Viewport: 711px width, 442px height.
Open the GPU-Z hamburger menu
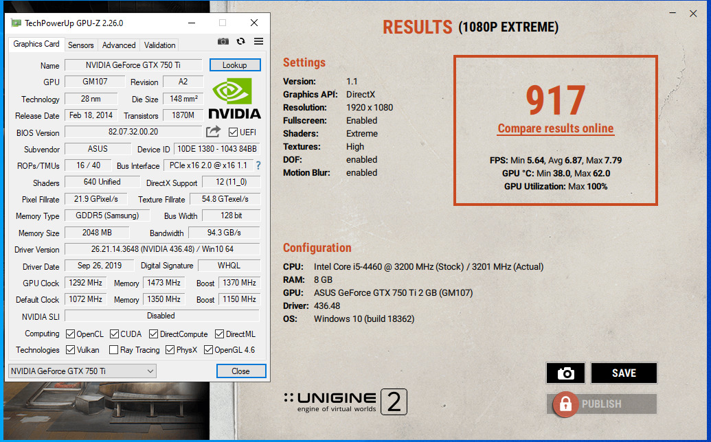pos(258,41)
